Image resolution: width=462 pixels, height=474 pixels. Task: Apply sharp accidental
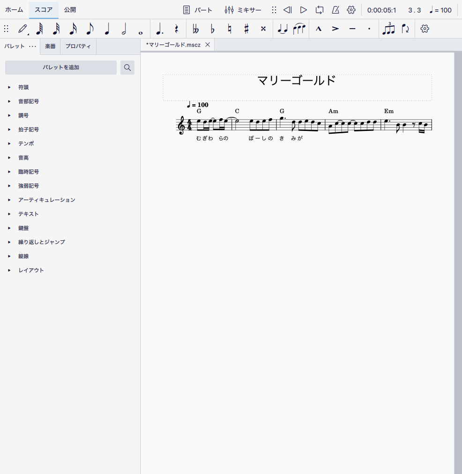tap(246, 29)
